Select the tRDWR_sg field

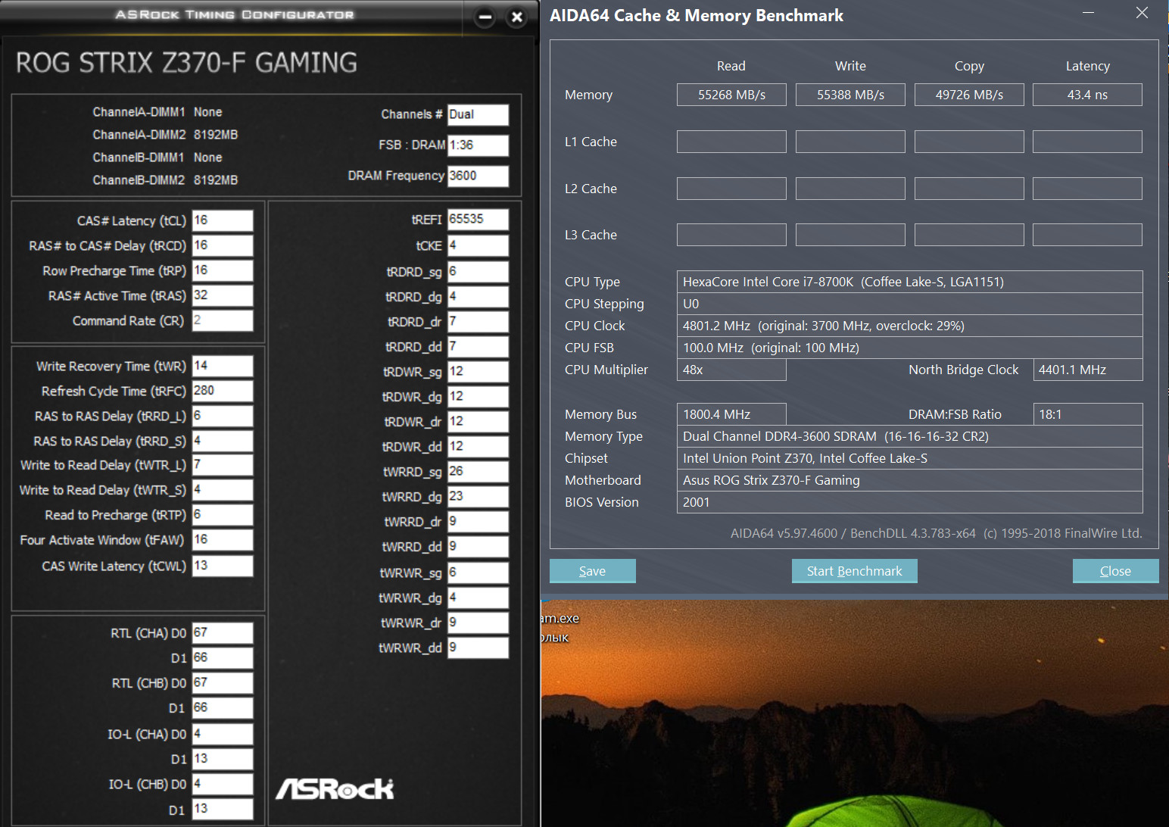478,372
